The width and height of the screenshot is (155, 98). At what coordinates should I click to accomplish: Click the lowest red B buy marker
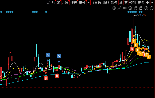[x=46, y=78]
